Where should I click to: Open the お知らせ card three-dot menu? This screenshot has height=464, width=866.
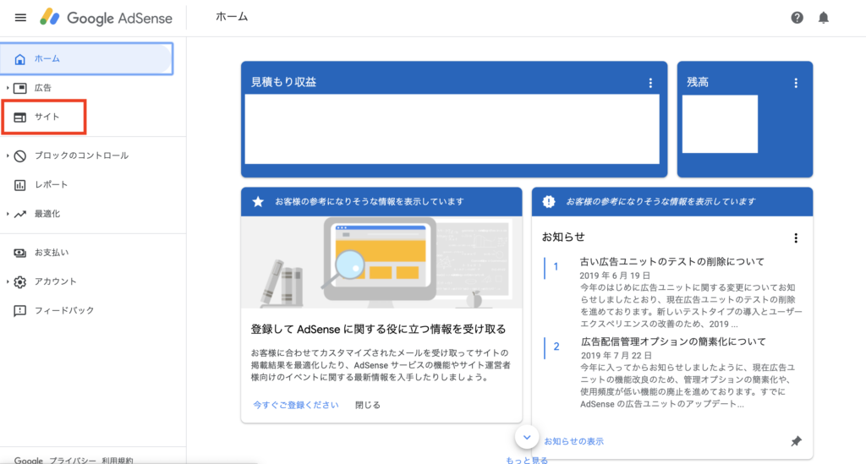[x=796, y=237]
